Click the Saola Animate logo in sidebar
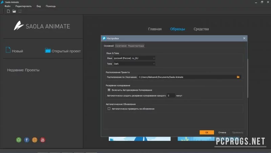Viewport: 271px width, 153px height. click(42, 26)
